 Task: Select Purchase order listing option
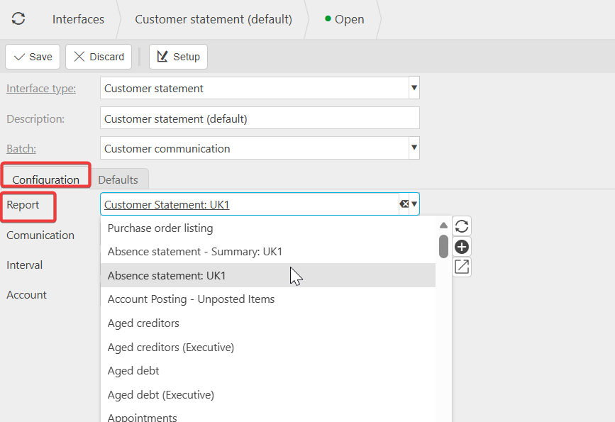tap(160, 228)
